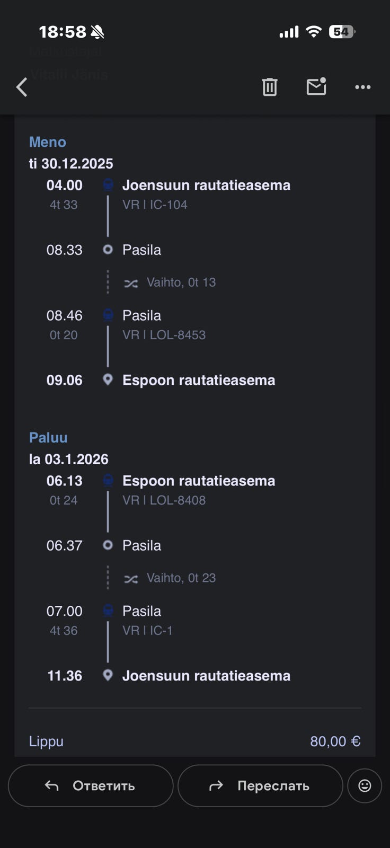The width and height of the screenshot is (390, 848).
Task: Tap train icon next to 06.13 Espoo departure
Action: pyautogui.click(x=108, y=481)
